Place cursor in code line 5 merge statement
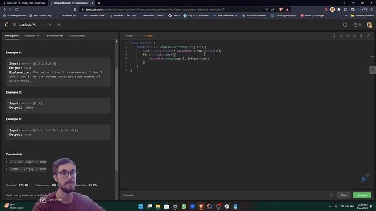Image resolution: width=376 pixels, height=211 pixels. click(x=179, y=59)
